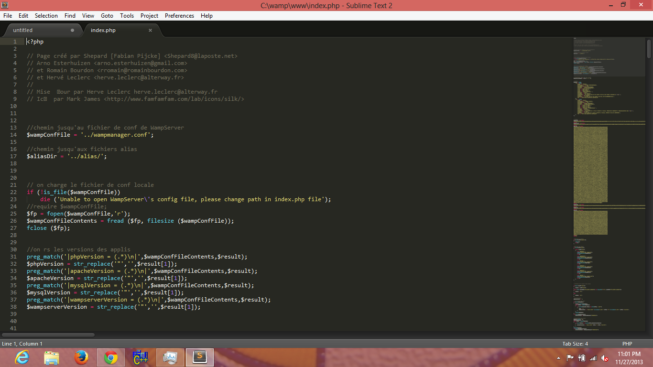
Task: Click the Arno Esterhuizen comment line
Action: pos(107,63)
